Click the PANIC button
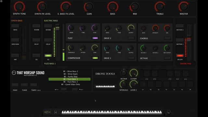The image size is (208, 117). 15,85
